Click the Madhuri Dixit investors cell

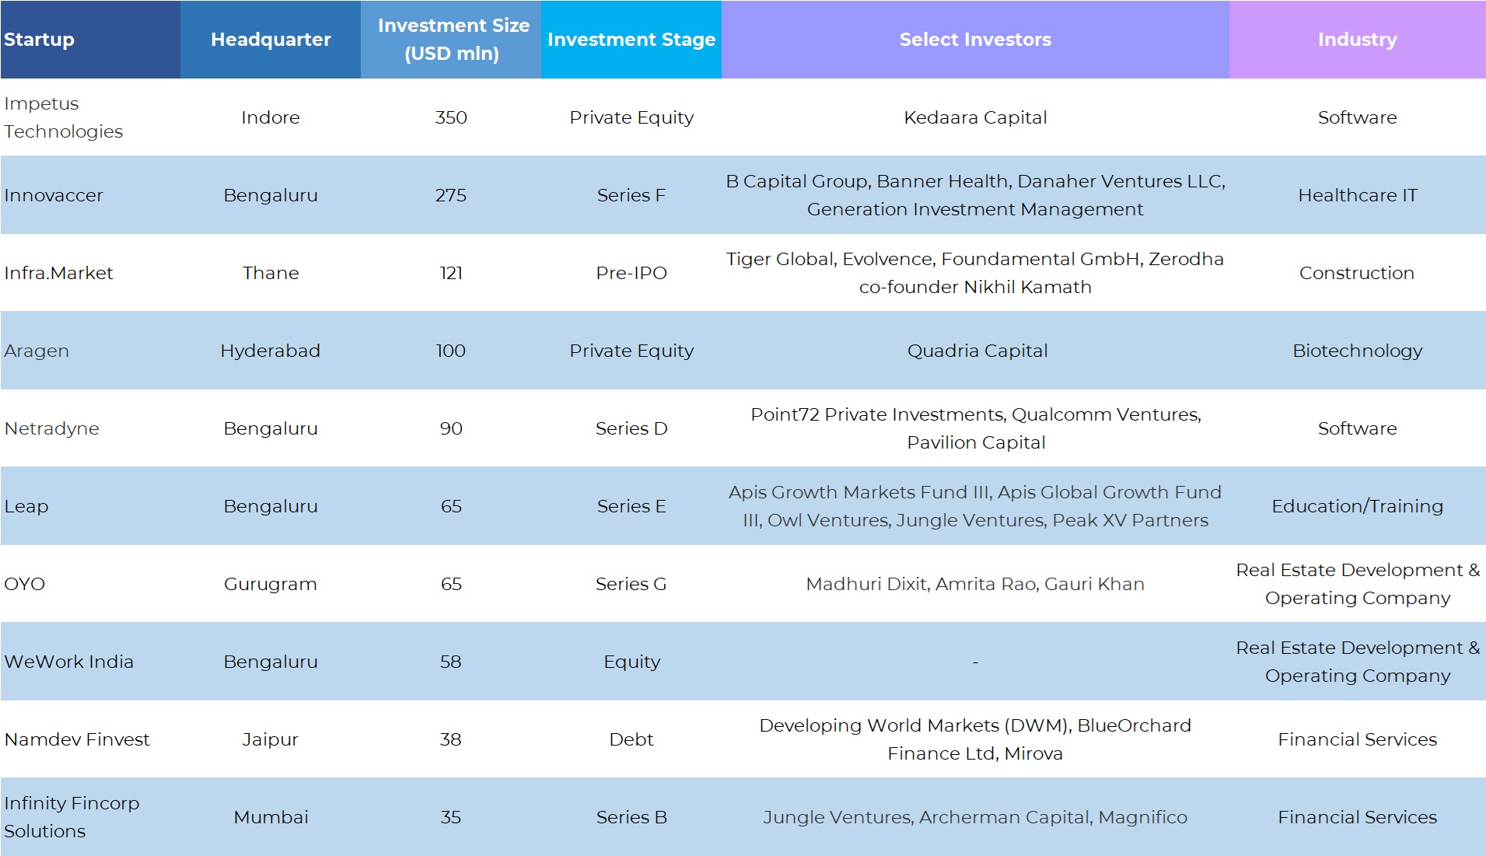click(975, 584)
